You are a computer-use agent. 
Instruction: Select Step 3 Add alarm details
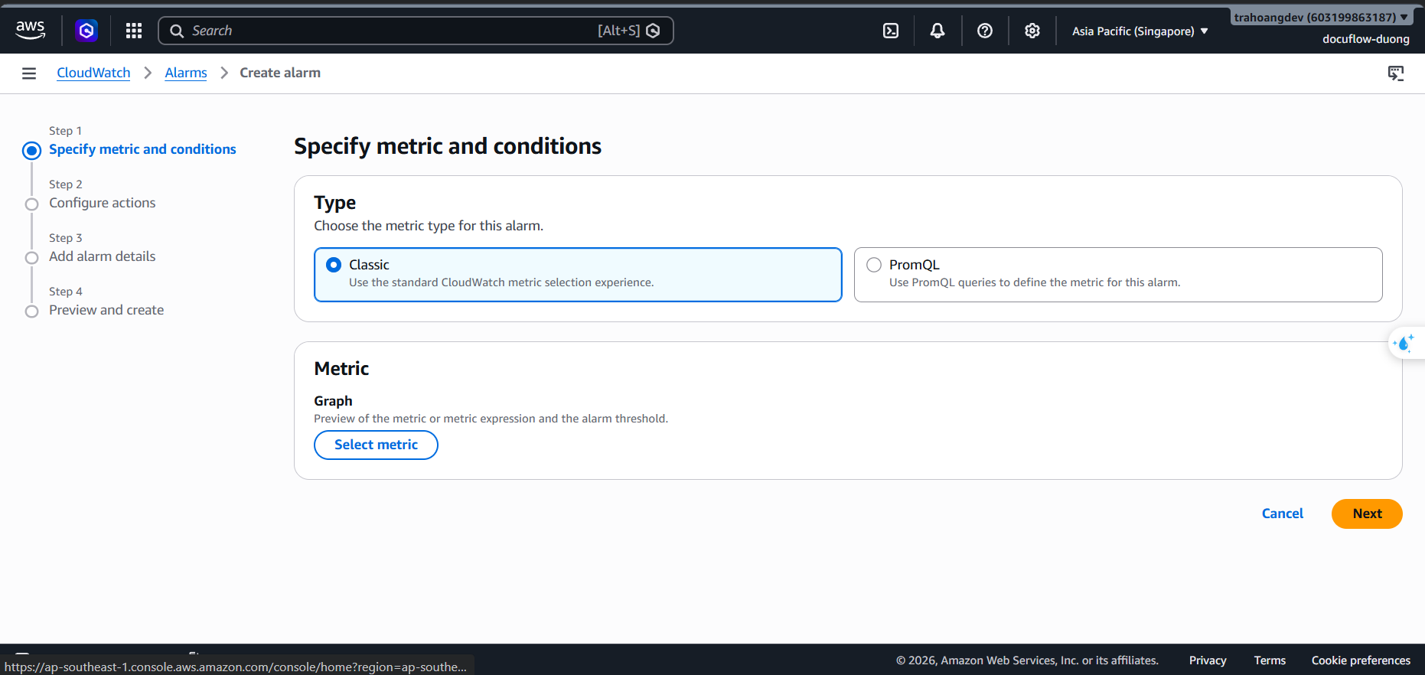103,256
